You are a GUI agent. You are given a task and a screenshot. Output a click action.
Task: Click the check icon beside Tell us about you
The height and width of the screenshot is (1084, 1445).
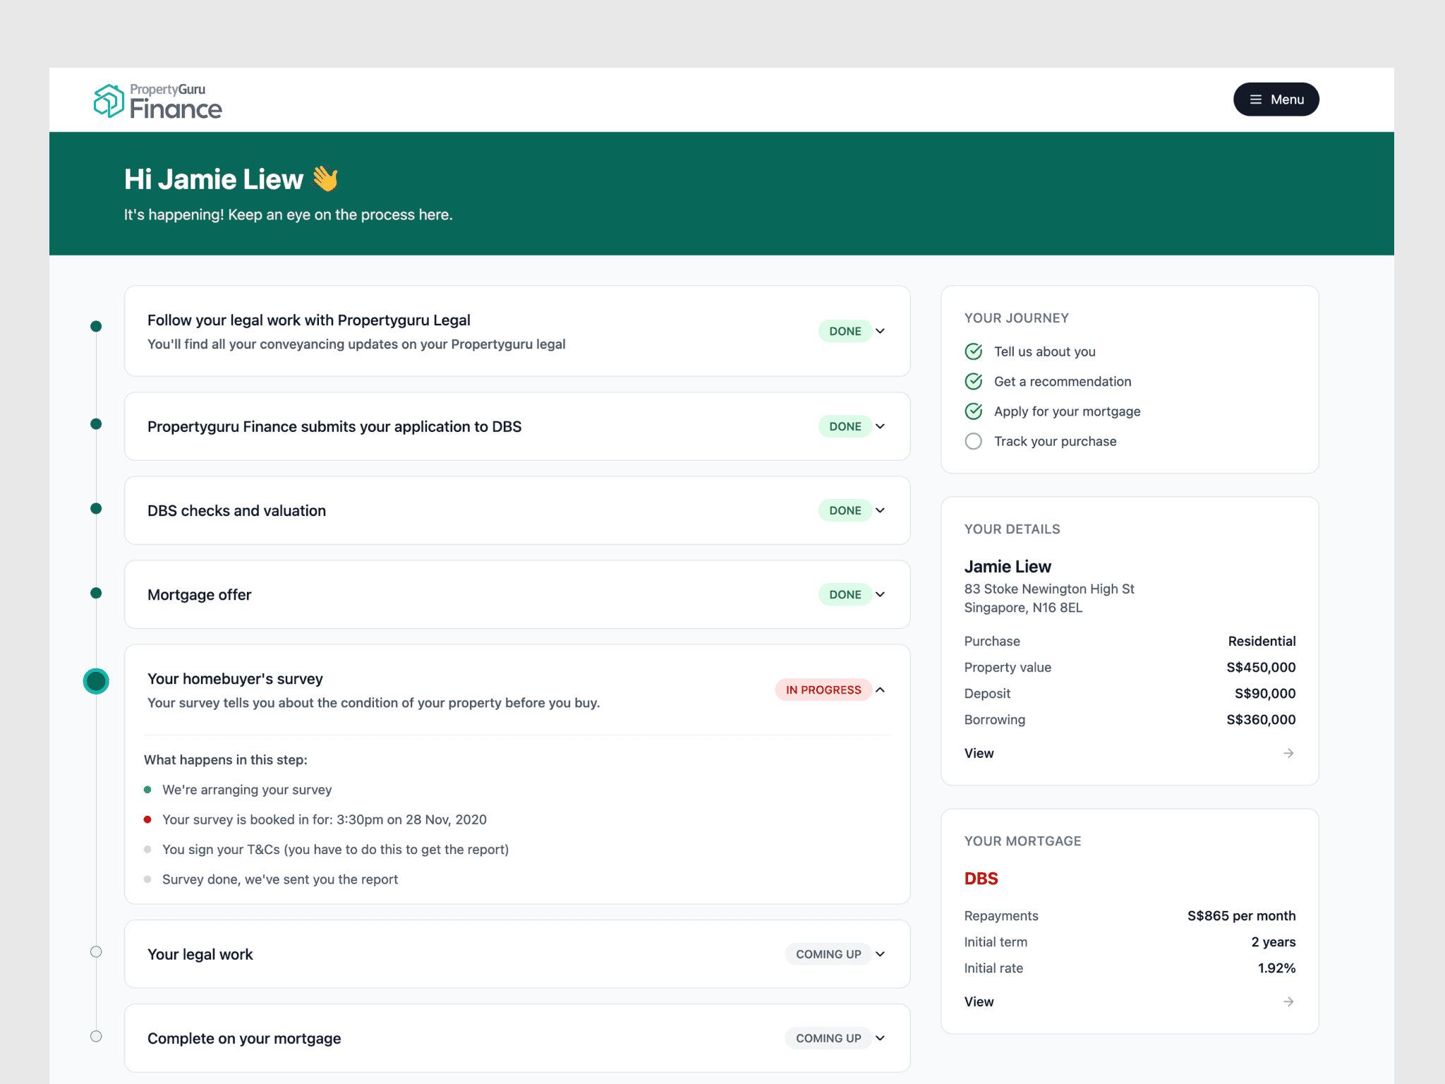tap(974, 351)
